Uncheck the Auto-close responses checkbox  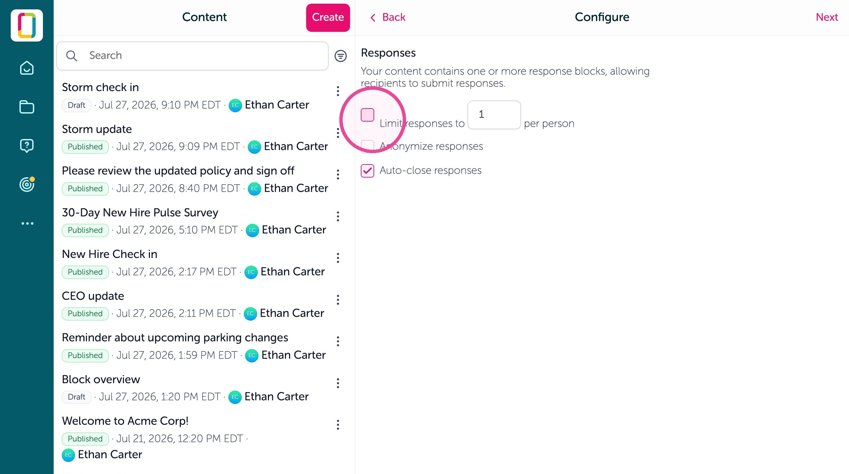pos(367,171)
